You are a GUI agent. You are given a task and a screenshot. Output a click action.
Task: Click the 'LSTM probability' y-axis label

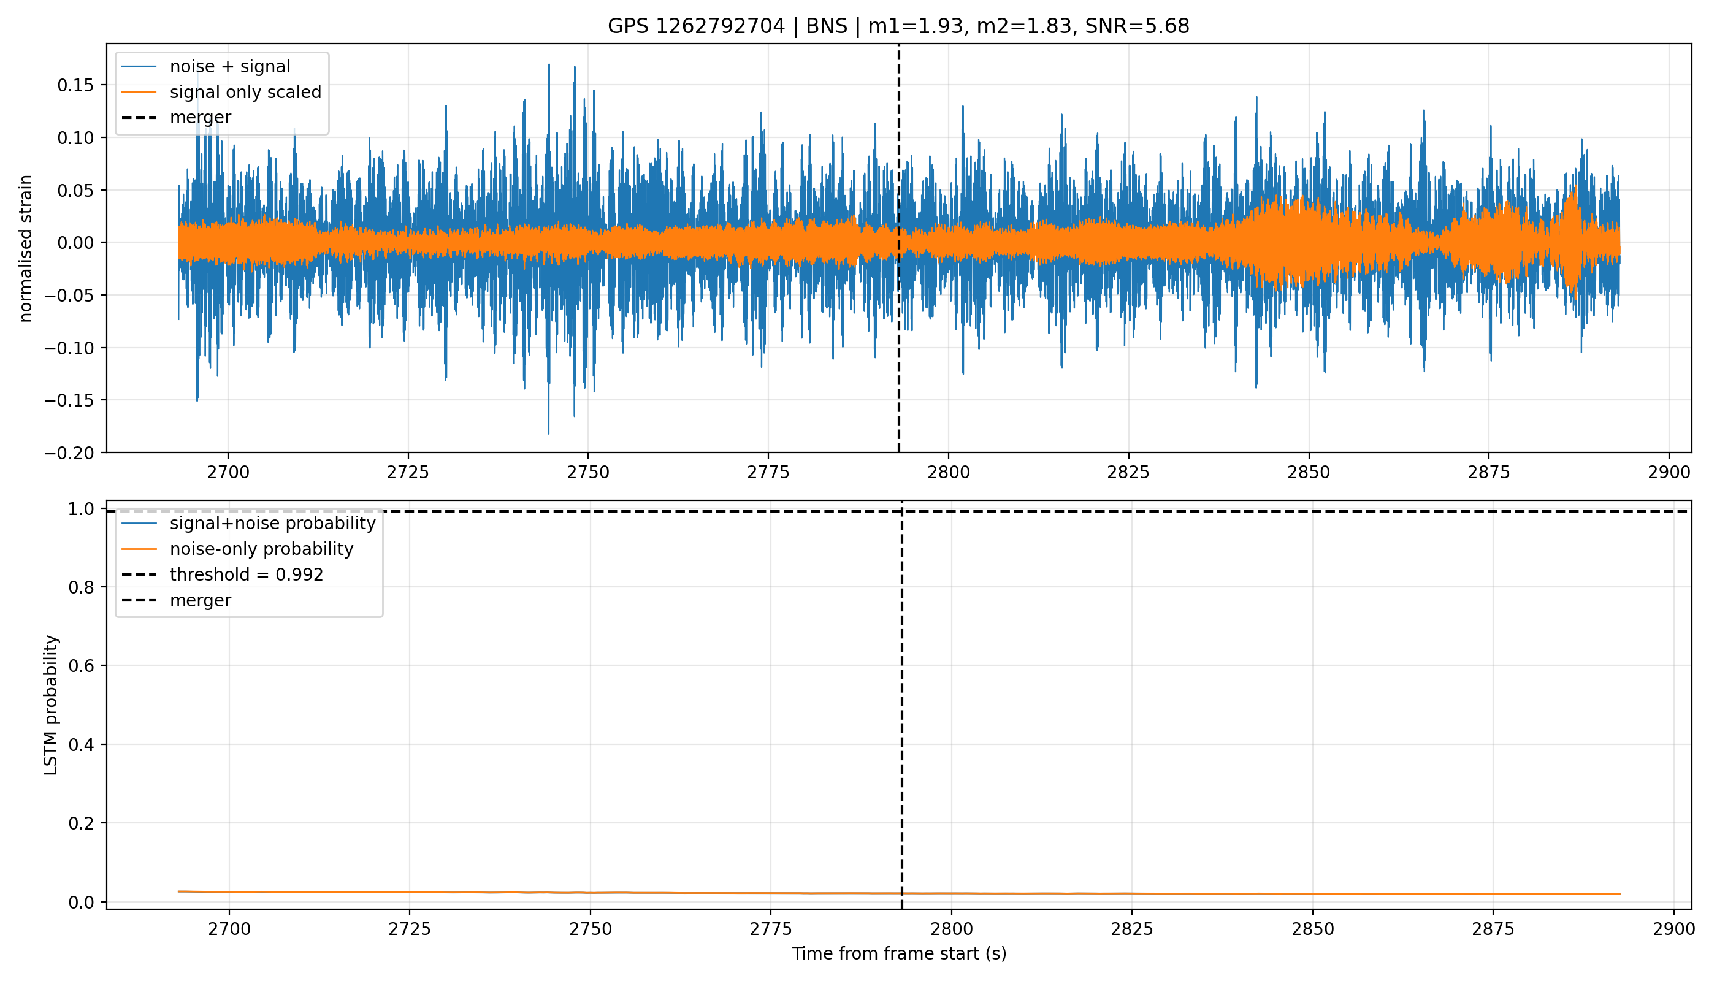(x=50, y=706)
